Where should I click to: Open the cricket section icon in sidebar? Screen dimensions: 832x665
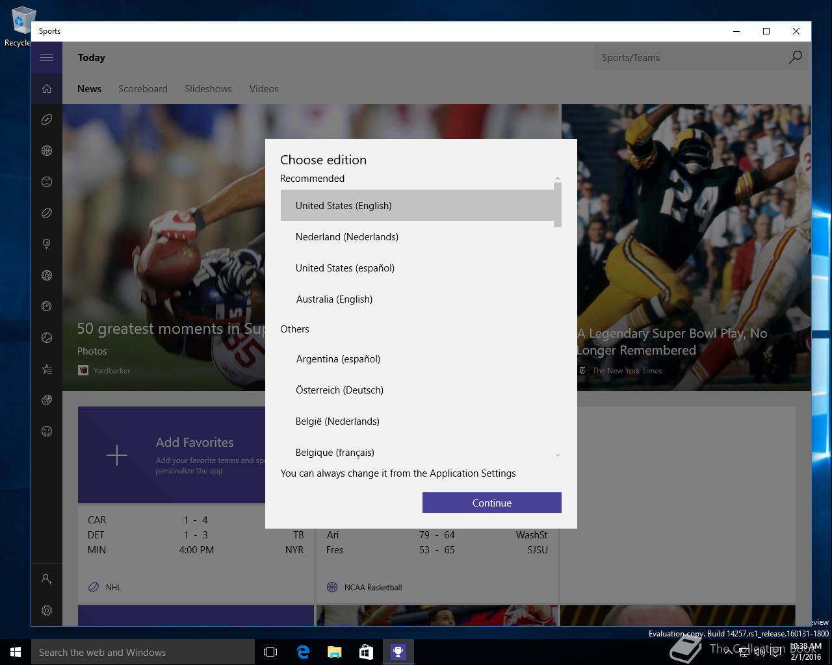pos(47,400)
